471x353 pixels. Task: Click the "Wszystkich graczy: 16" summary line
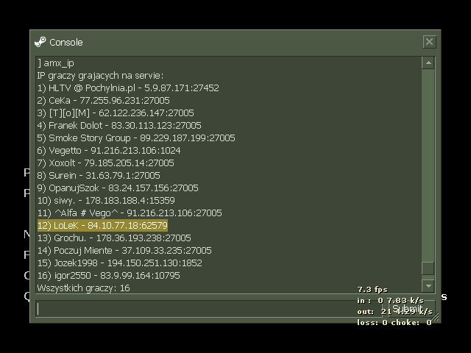[83, 288]
